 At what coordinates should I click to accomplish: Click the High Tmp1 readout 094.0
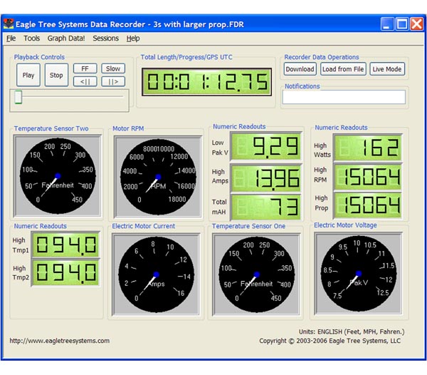tap(65, 245)
